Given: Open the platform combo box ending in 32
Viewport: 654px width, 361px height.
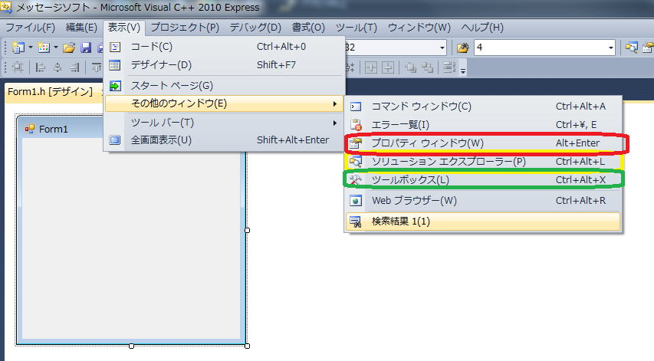Looking at the screenshot, I should click(x=442, y=48).
